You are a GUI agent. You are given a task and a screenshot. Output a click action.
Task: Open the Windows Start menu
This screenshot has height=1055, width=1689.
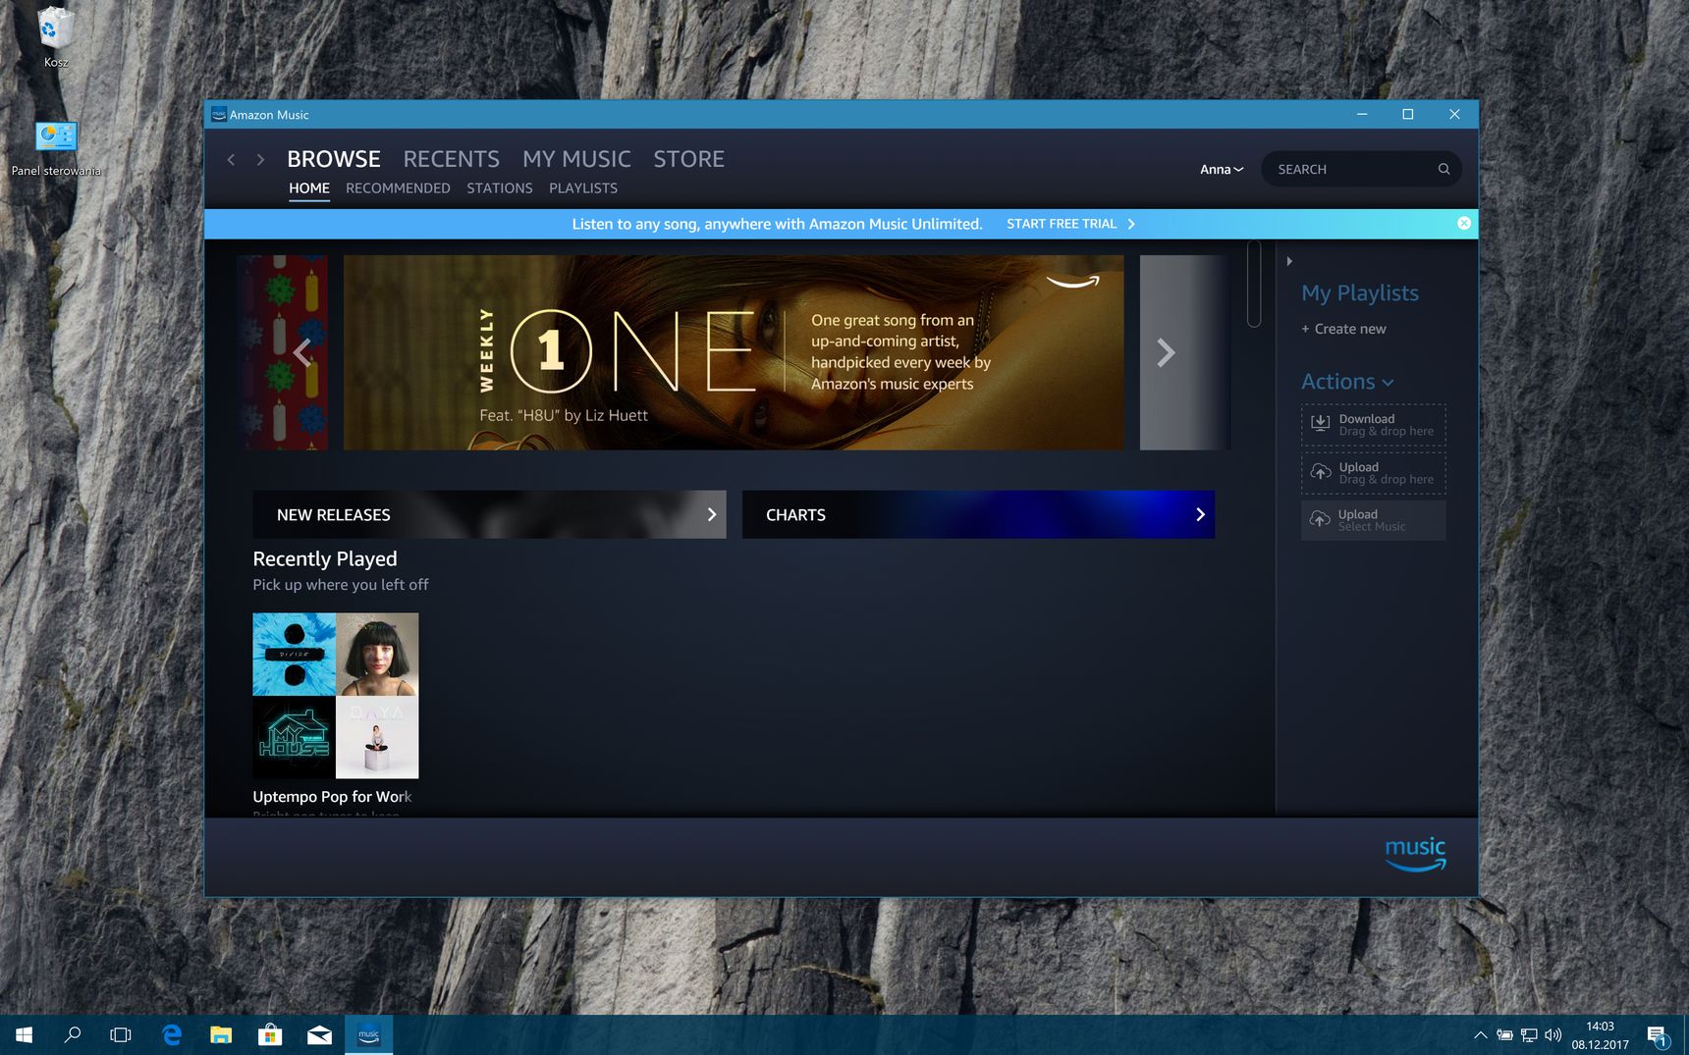point(25,1034)
